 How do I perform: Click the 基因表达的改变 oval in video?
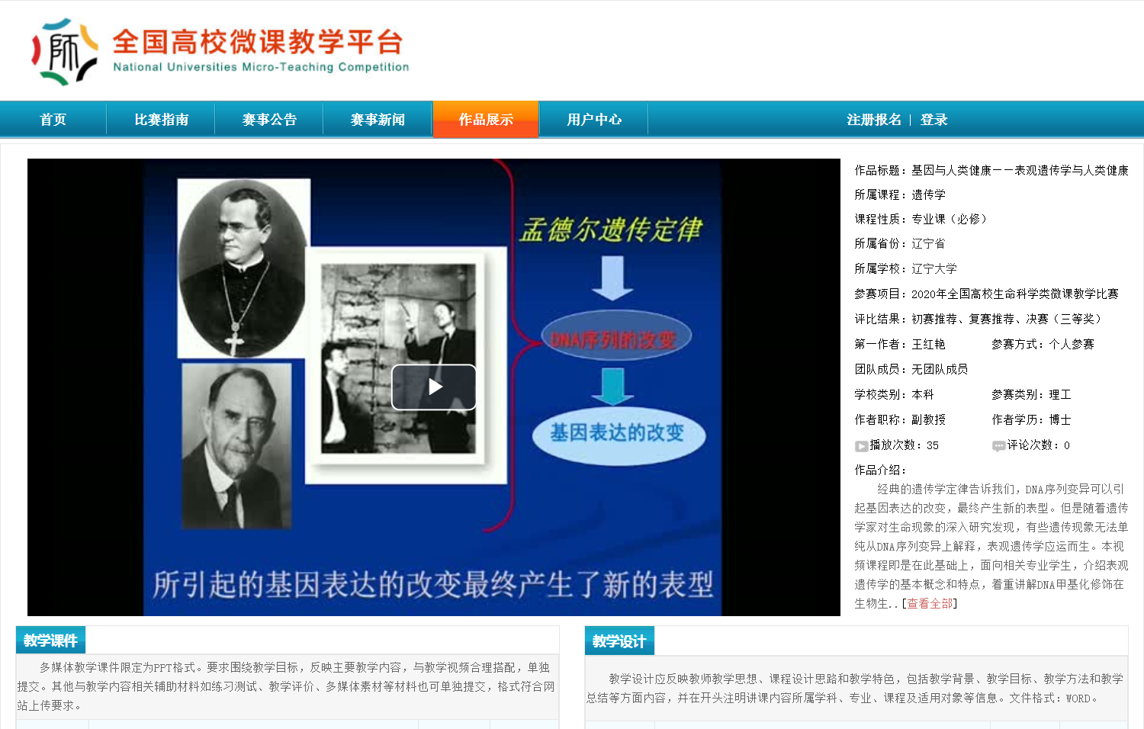click(618, 433)
